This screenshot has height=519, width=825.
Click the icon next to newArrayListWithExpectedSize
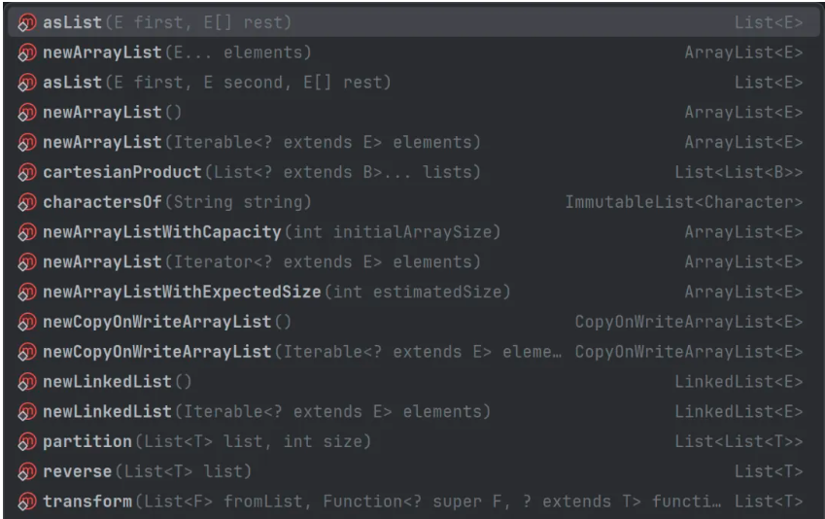coord(27,293)
